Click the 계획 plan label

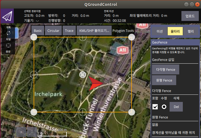[8, 27]
